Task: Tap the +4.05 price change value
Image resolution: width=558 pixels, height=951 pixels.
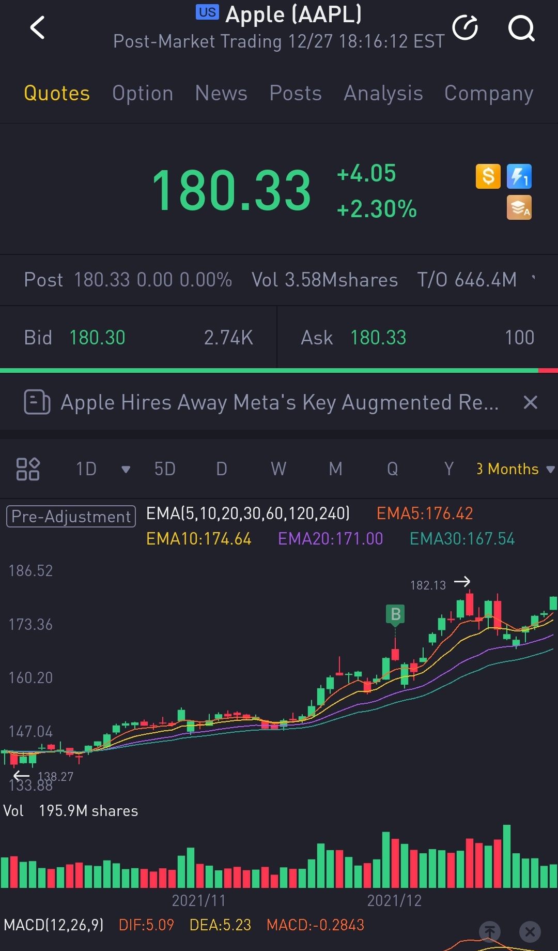Action: coord(366,173)
